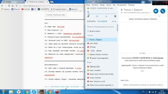Open the Сервисы apps bookmark
This screenshot has height=94, width=168.
[6, 9]
